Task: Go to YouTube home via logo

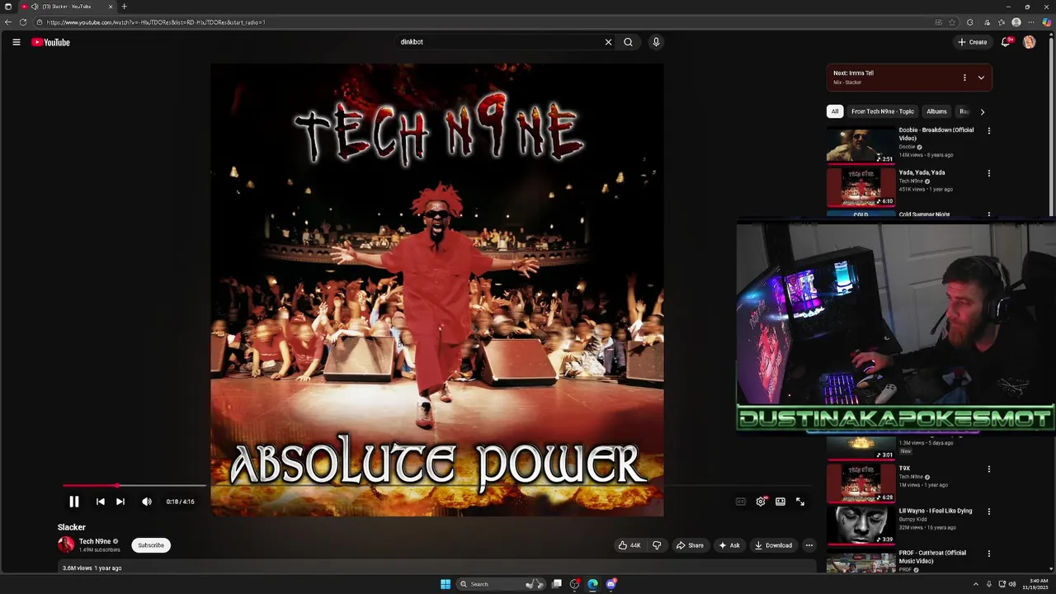Action: (50, 42)
